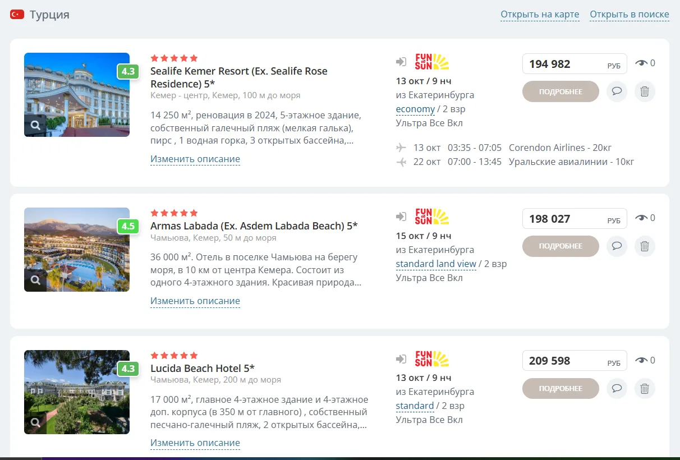Delete the Sealife Kemer Resort tour with trash icon
The image size is (680, 460).
645,91
